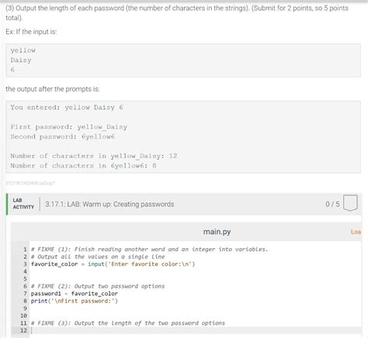The width and height of the screenshot is (368, 338).
Task: Click the 'LAB ACTIVITY' label
Action: 23,204
